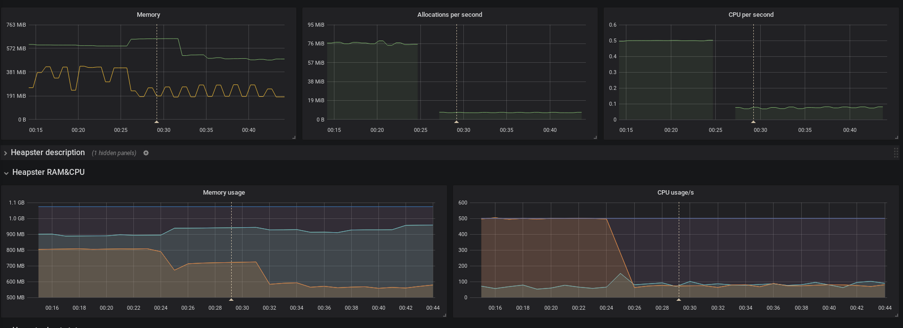Click the '900 MB' axis label

tap(15, 234)
